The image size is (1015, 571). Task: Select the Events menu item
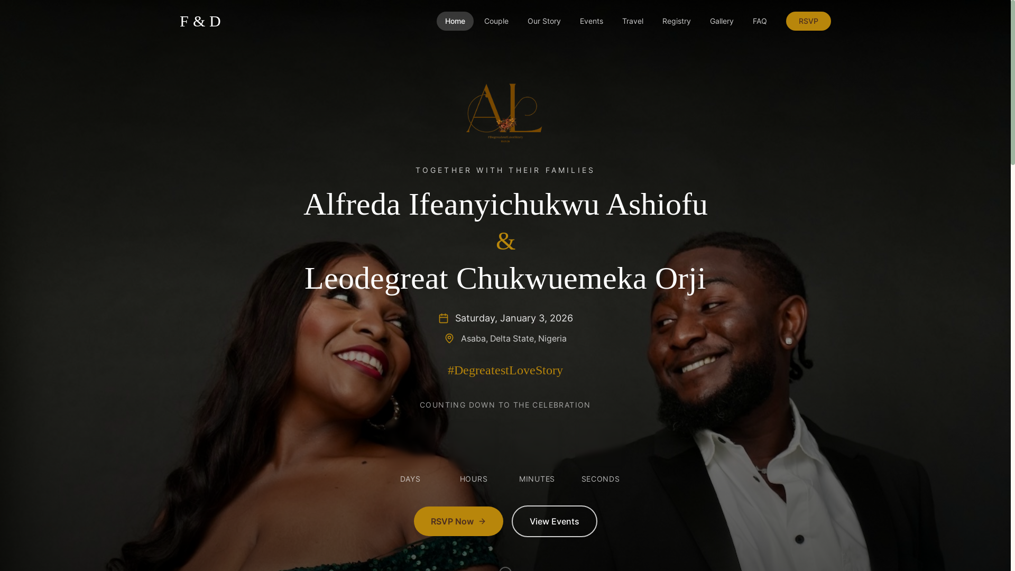coord(591,21)
